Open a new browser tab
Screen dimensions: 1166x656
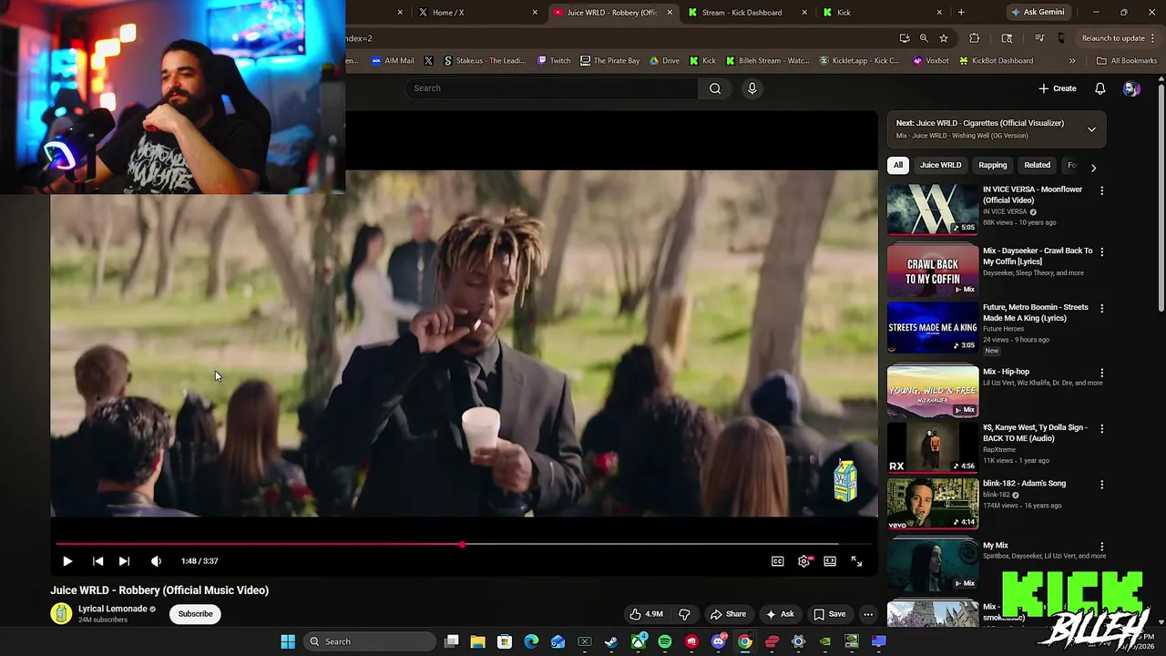coord(961,13)
